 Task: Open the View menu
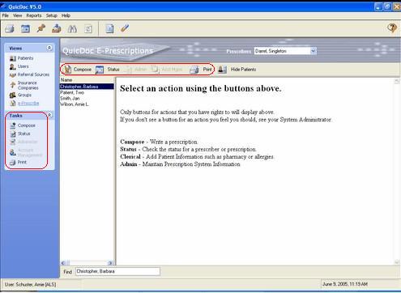(x=18, y=15)
